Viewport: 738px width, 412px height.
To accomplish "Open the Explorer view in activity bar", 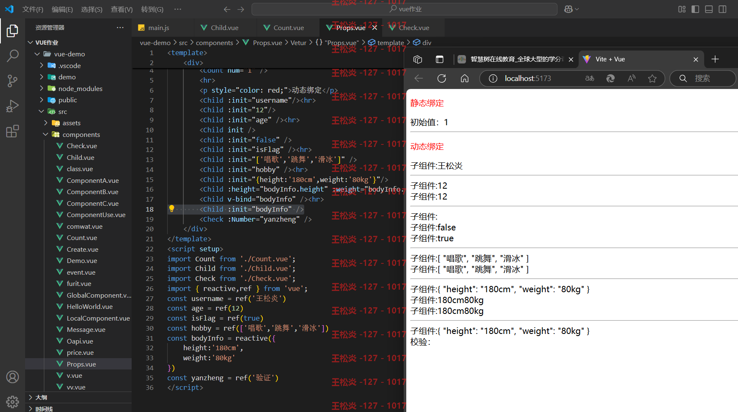I will [13, 30].
